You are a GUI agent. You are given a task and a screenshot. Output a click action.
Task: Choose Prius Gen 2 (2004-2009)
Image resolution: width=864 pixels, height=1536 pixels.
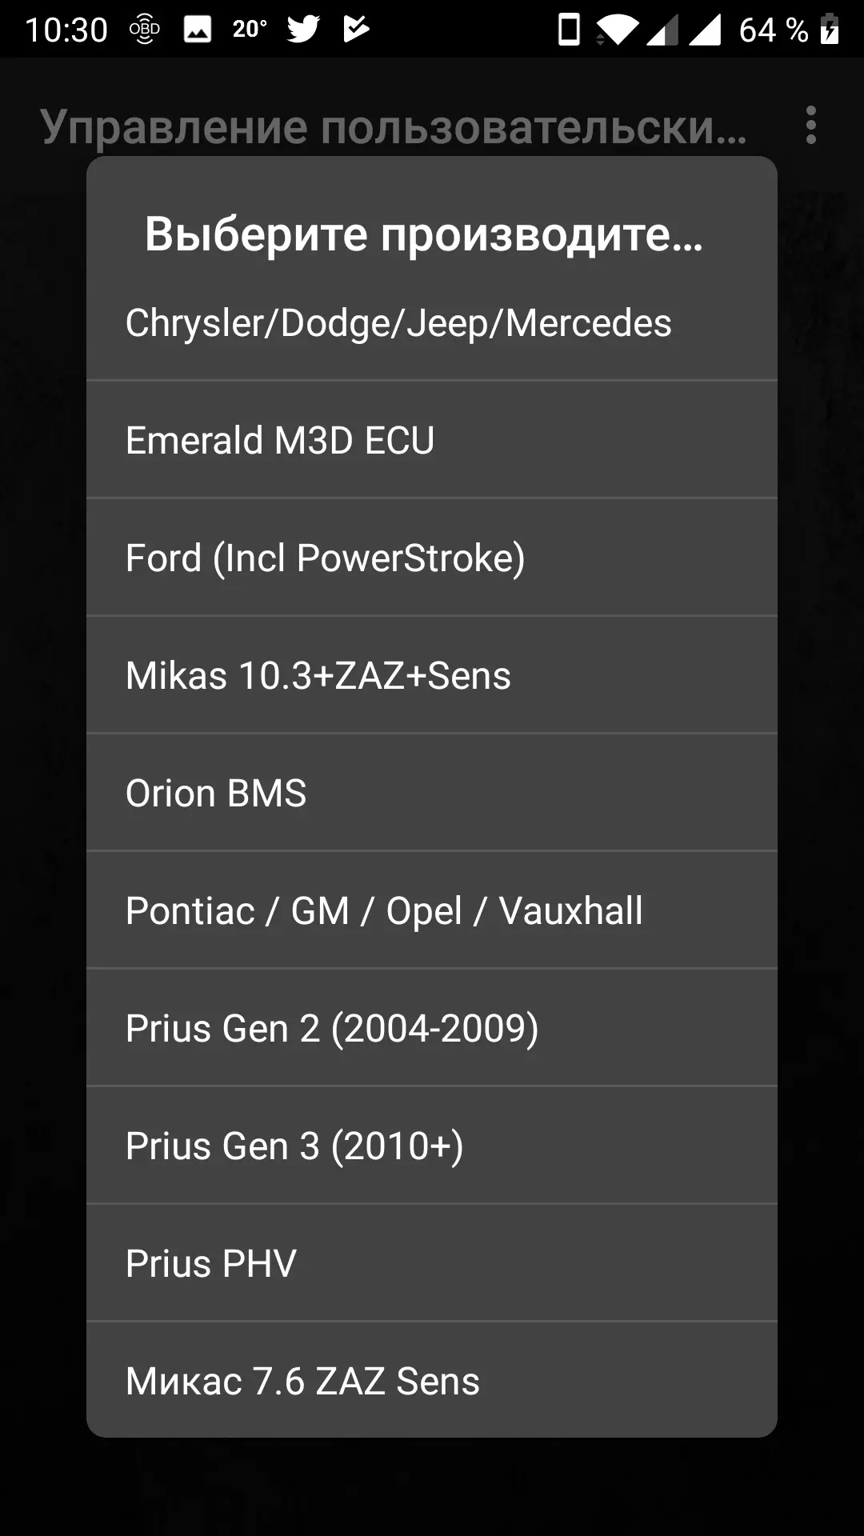click(x=432, y=1028)
